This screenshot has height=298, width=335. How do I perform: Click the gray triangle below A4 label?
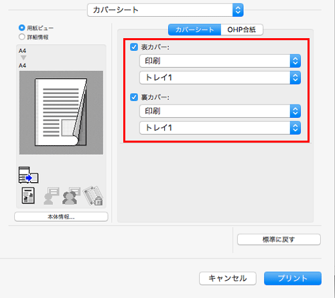pyautogui.click(x=23, y=58)
